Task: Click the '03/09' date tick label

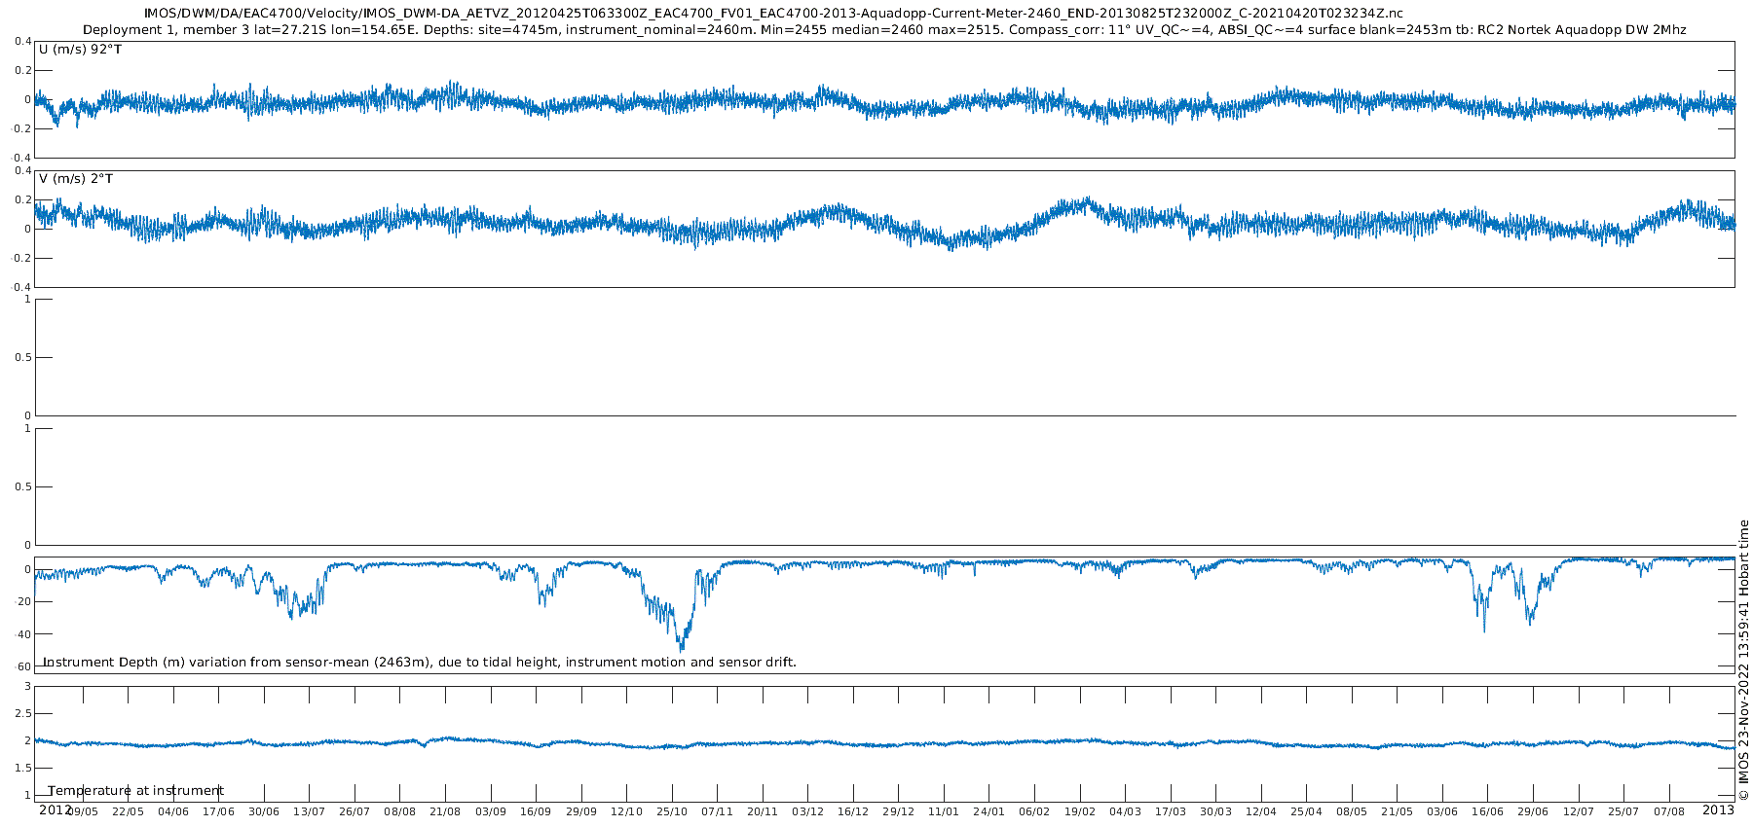Action: 490,811
